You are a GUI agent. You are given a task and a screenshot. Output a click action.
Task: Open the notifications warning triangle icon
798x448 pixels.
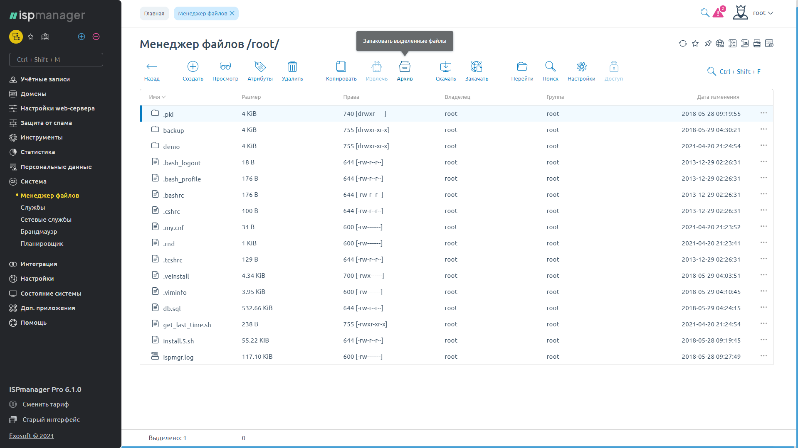pyautogui.click(x=718, y=13)
